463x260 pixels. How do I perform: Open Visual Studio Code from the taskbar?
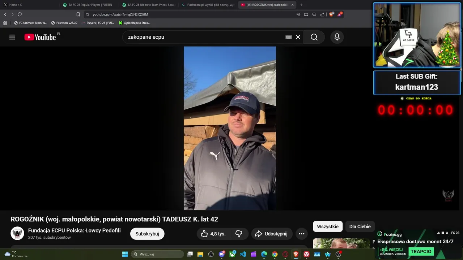click(x=243, y=254)
